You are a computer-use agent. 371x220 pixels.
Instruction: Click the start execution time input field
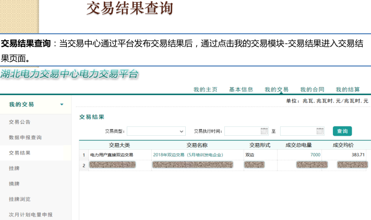[243, 131]
